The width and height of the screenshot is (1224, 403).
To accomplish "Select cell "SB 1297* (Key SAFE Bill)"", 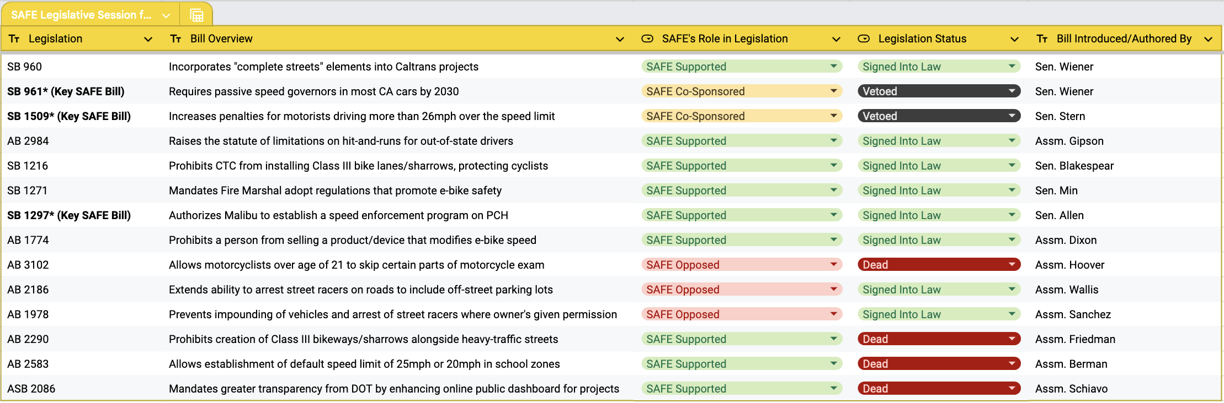I will click(x=81, y=215).
